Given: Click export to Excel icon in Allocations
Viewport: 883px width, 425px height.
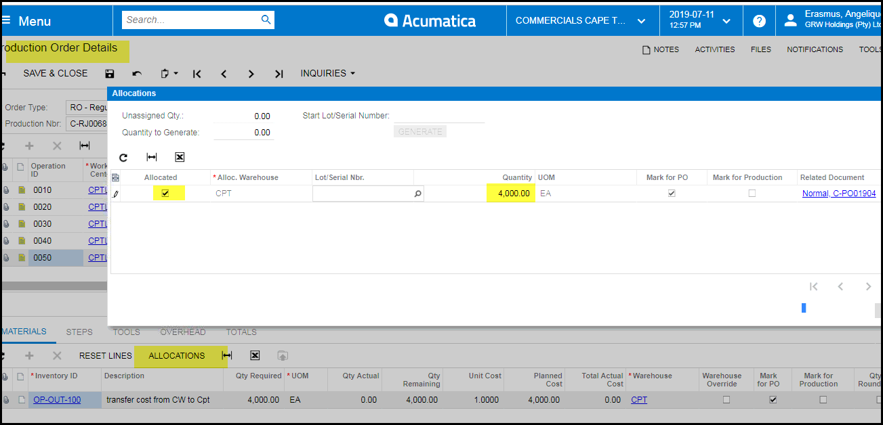Looking at the screenshot, I should (180, 157).
